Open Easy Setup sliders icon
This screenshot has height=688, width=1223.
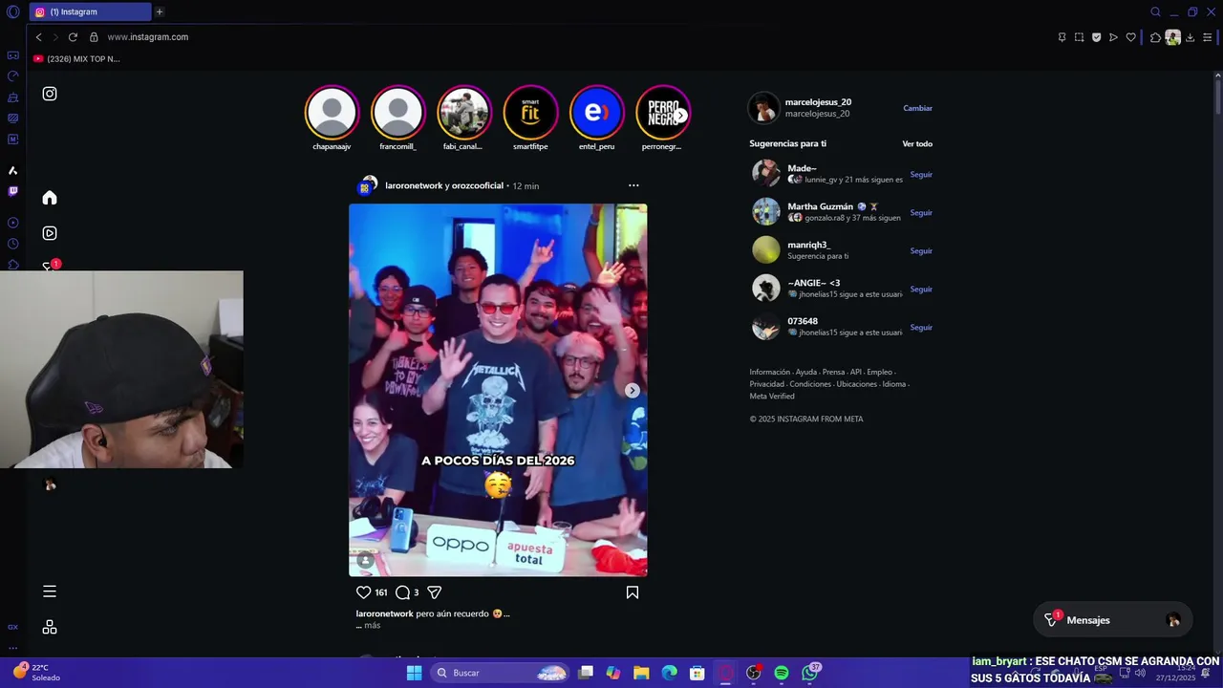(1208, 37)
